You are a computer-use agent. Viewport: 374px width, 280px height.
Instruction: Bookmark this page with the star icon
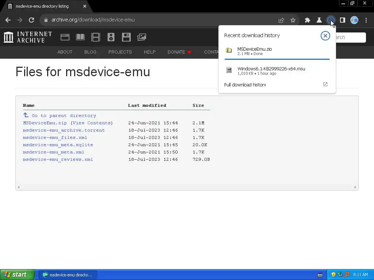coord(293,20)
